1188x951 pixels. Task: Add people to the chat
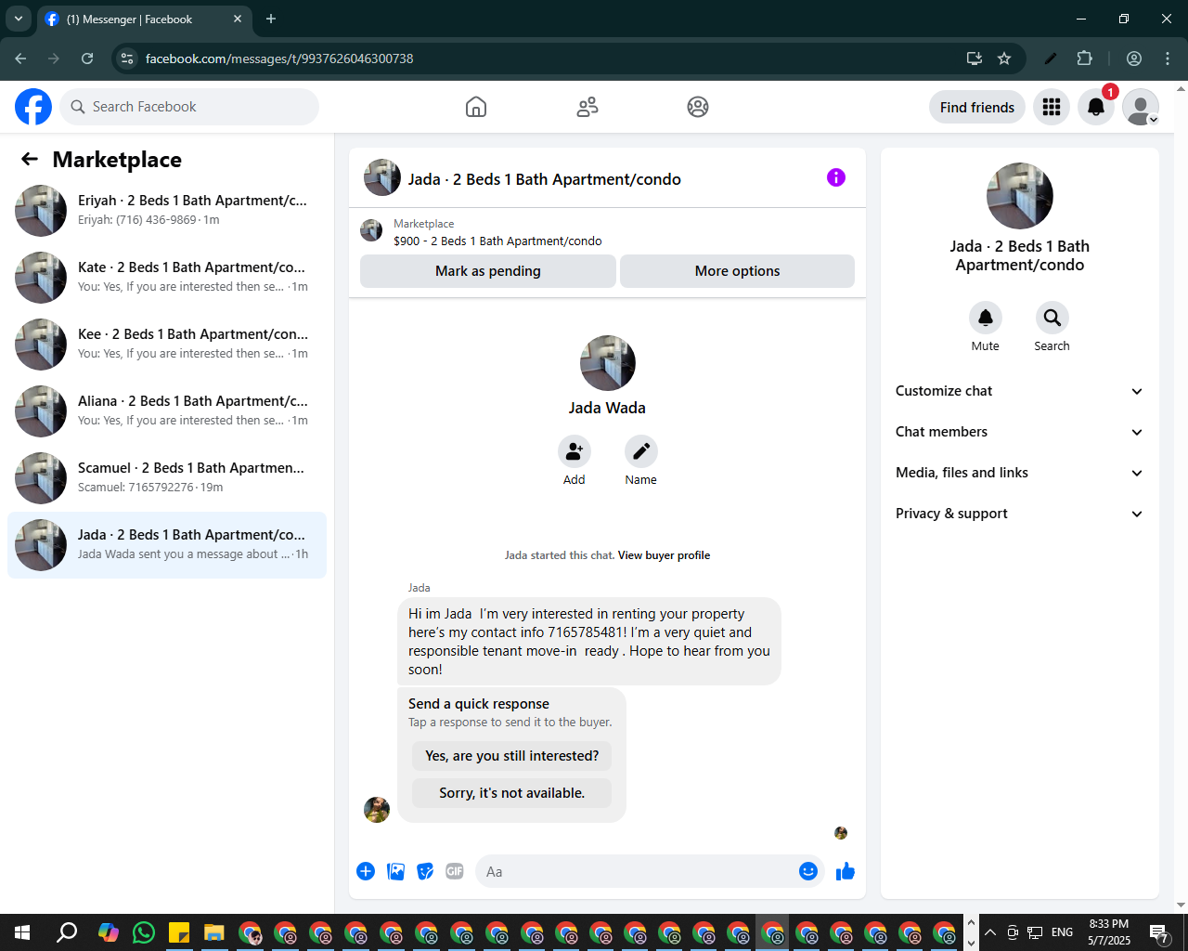pos(575,451)
